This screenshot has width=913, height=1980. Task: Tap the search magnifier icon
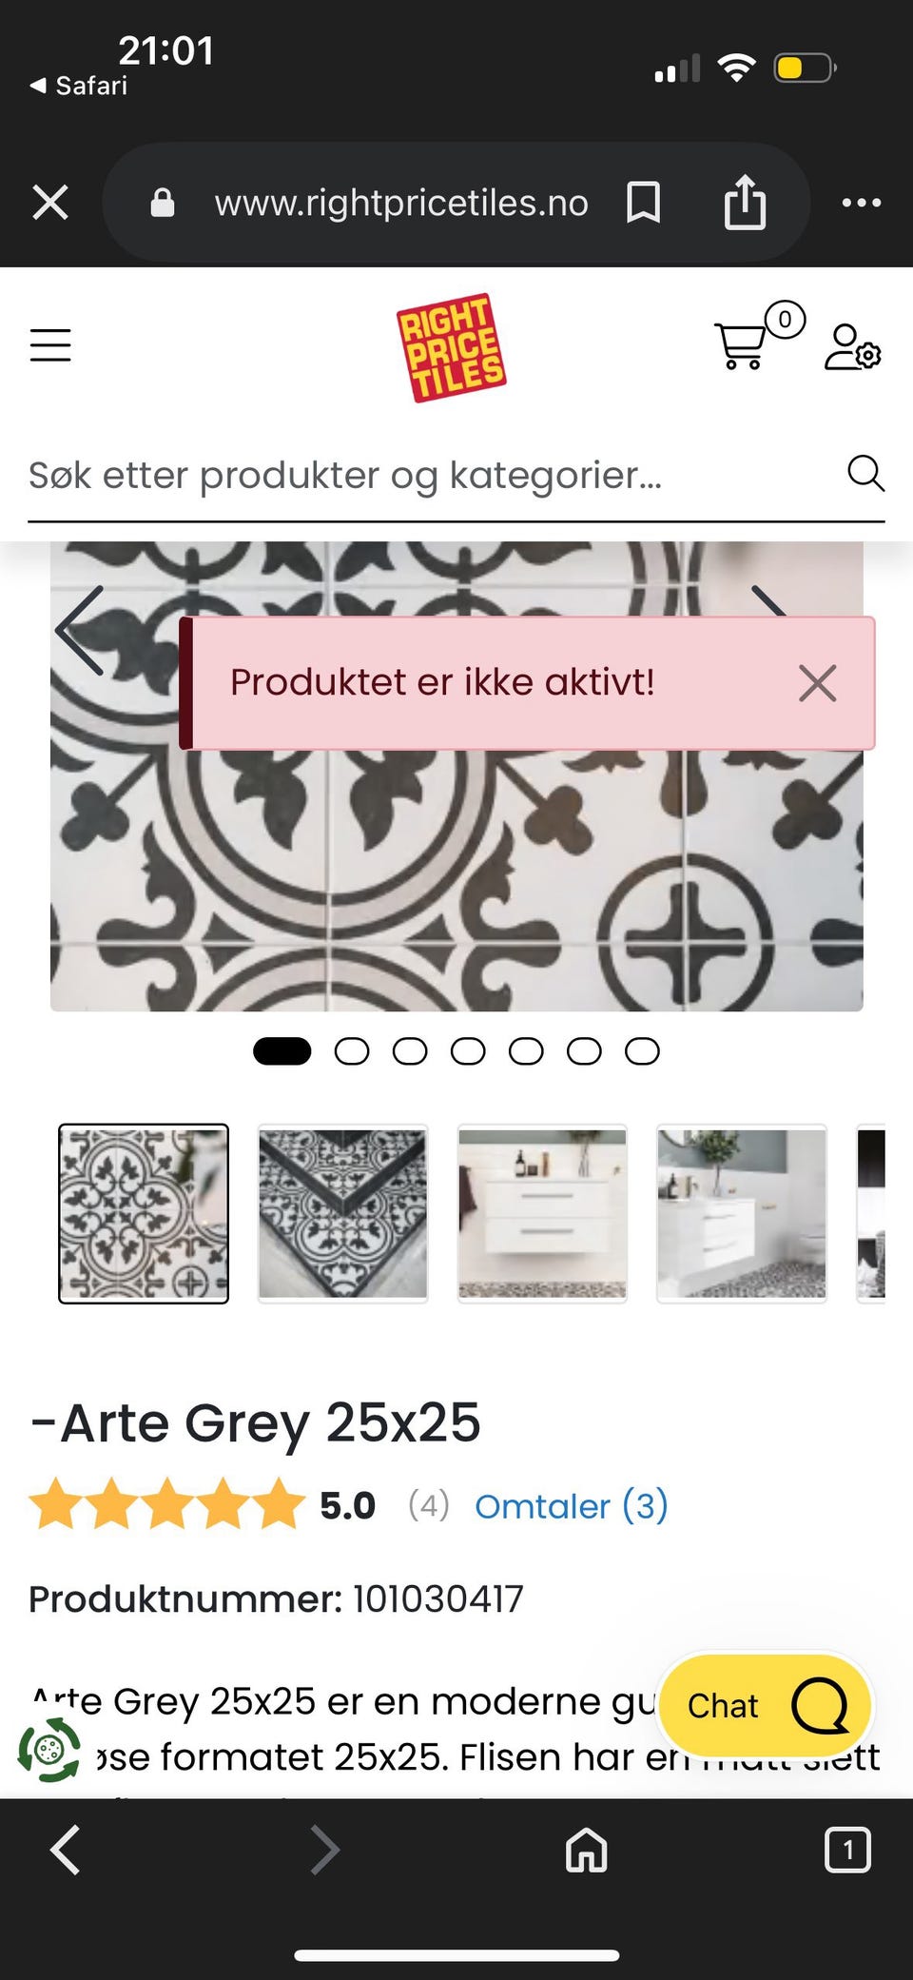(x=865, y=473)
